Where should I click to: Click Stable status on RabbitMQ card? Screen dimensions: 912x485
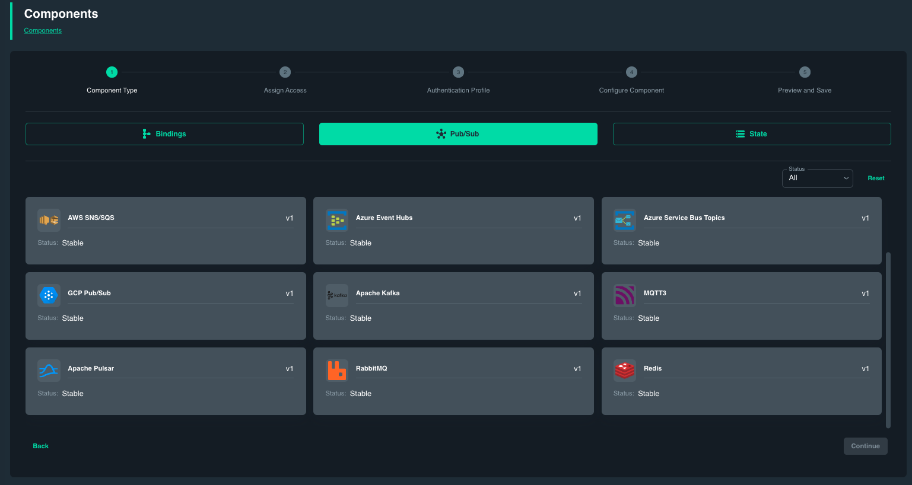(x=361, y=394)
